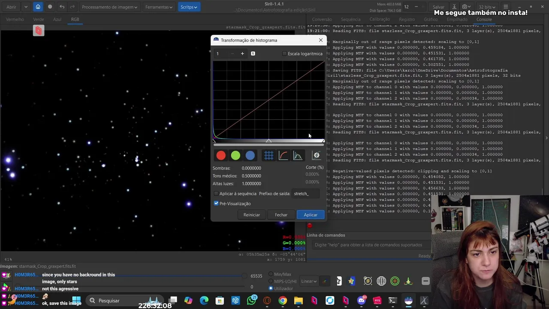The image size is (549, 309).
Task: Enable the Escala logarítmica checkbox
Action: point(284,54)
